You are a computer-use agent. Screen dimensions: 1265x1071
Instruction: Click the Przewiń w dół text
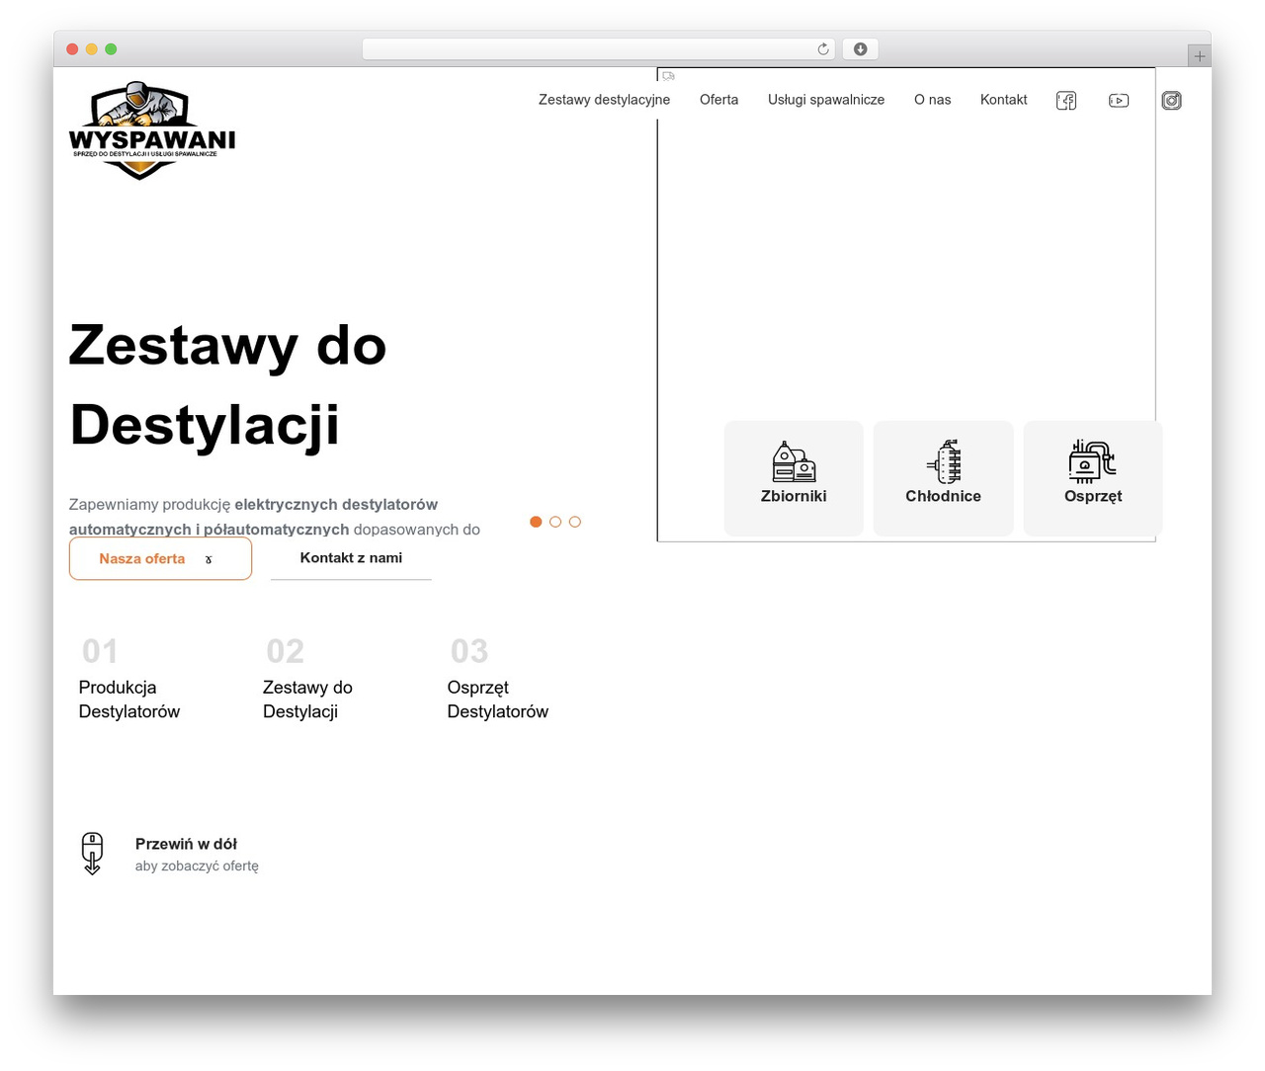186,844
